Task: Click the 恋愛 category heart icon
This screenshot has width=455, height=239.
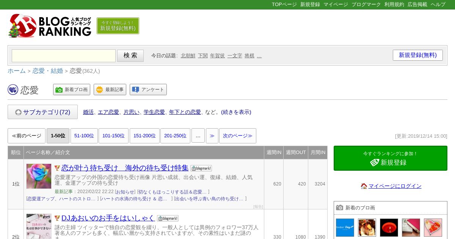Action: click(x=13, y=90)
